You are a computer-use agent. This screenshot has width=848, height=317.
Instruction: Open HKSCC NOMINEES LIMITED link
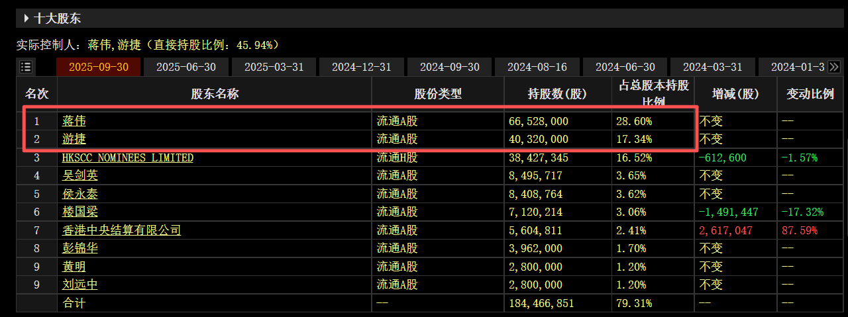(x=128, y=158)
